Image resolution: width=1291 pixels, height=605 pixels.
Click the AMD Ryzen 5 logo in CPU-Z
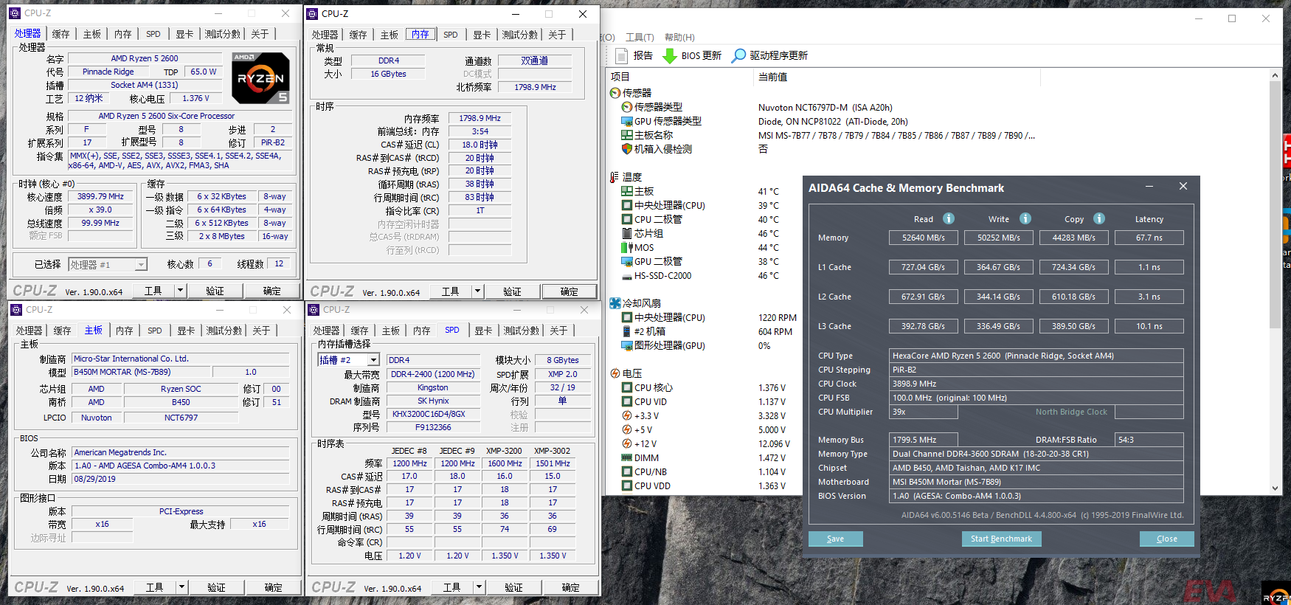click(x=260, y=78)
